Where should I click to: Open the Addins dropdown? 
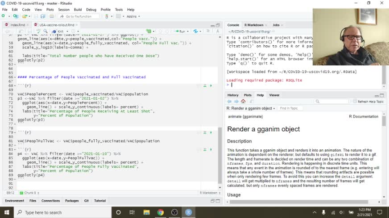click(x=133, y=16)
